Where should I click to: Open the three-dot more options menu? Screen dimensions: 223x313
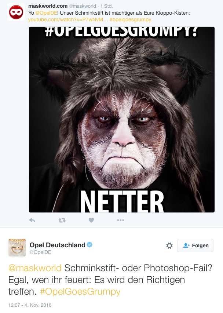pyautogui.click(x=120, y=220)
